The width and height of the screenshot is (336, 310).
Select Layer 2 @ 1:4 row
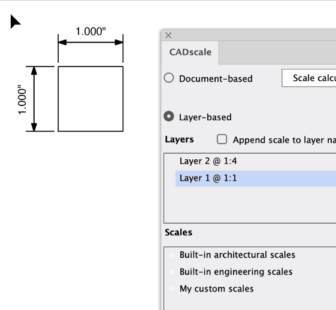point(256,161)
